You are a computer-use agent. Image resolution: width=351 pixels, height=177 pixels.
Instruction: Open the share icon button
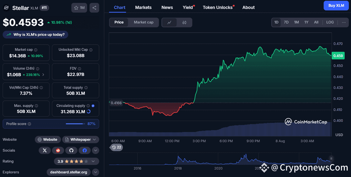coord(94,8)
